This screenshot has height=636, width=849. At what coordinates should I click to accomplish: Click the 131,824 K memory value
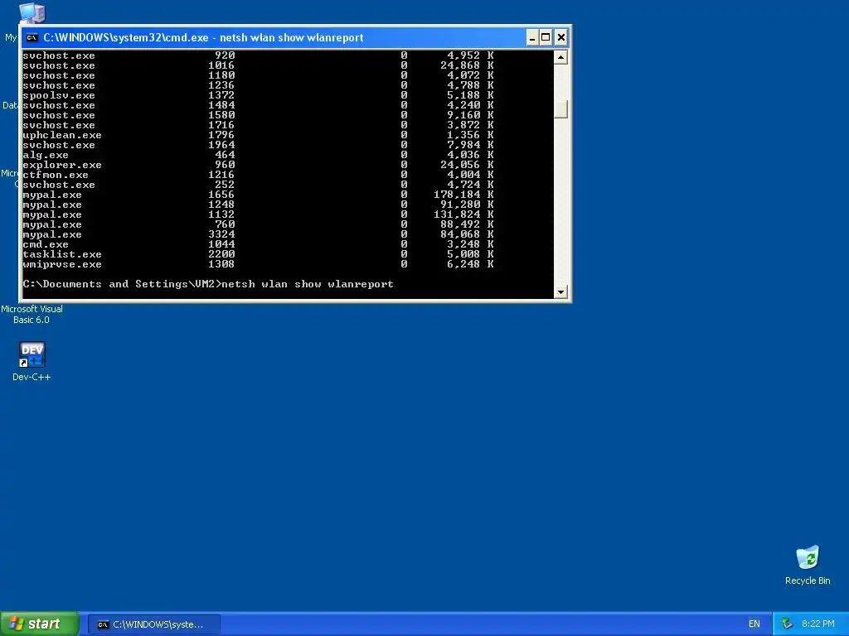tap(463, 214)
